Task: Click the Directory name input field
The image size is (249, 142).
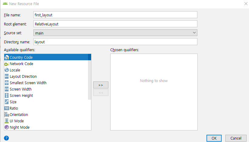Action: click(115, 42)
